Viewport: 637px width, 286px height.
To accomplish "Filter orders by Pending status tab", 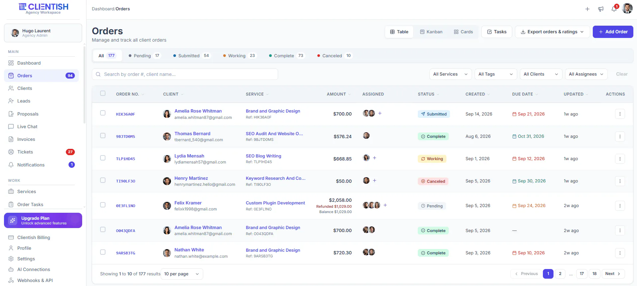I will [x=144, y=56].
